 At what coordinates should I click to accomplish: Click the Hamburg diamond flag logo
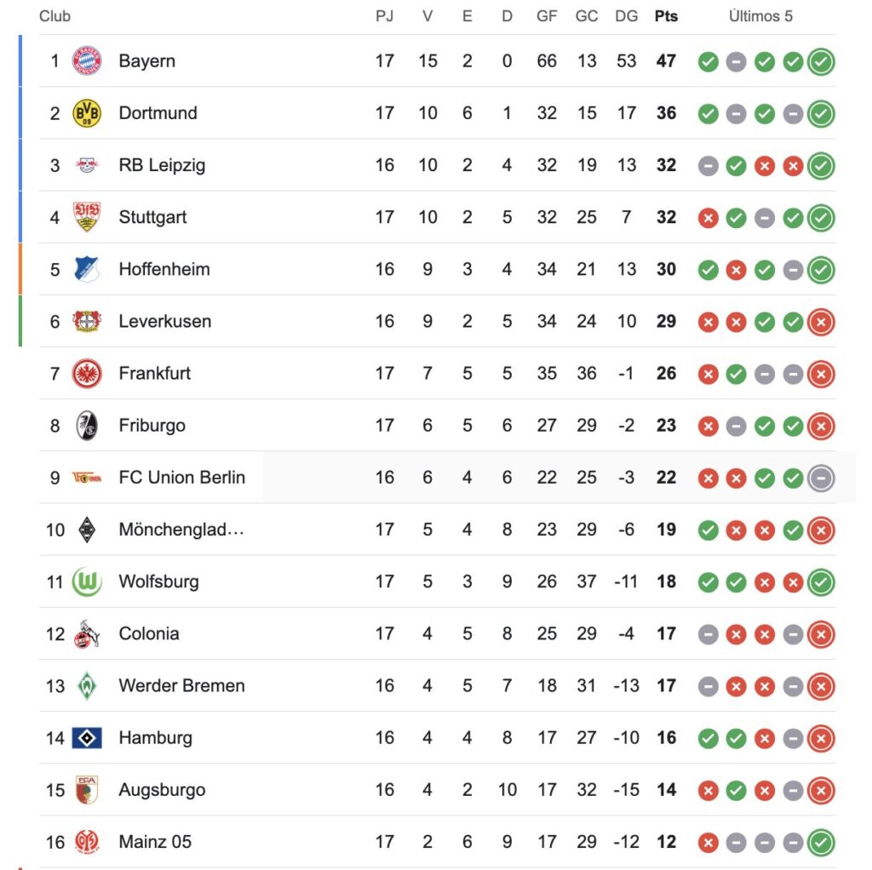pyautogui.click(x=87, y=738)
